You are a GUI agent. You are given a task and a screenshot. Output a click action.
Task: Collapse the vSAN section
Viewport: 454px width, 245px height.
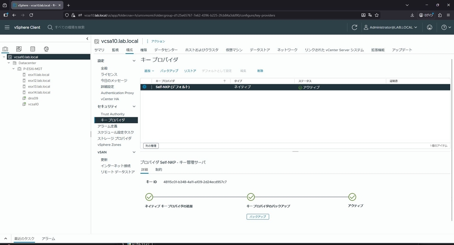click(x=134, y=152)
